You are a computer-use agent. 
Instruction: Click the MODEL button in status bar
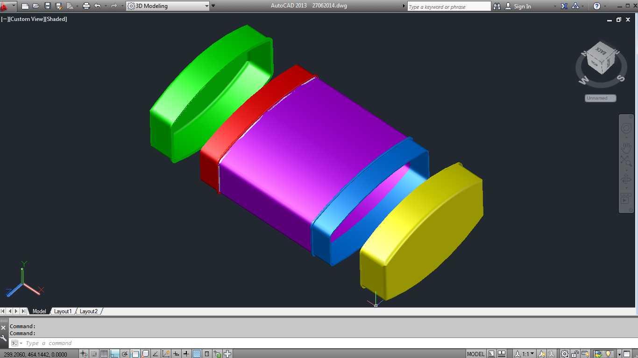click(476, 353)
